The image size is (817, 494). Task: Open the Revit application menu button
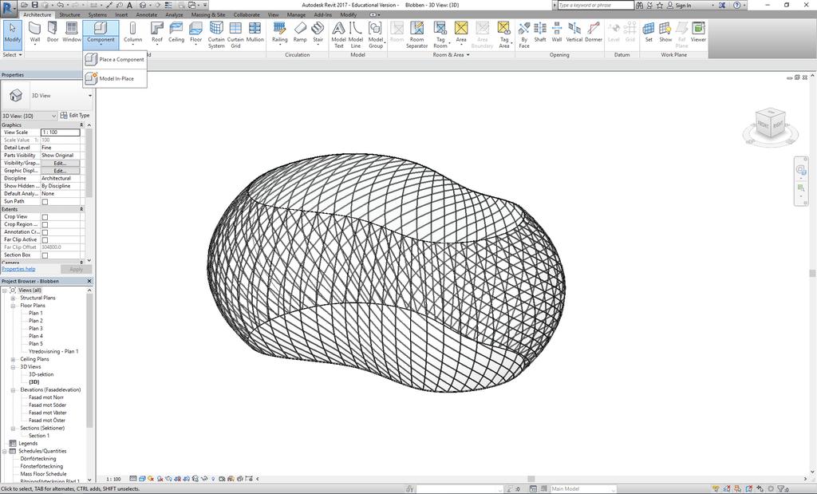tap(9, 7)
